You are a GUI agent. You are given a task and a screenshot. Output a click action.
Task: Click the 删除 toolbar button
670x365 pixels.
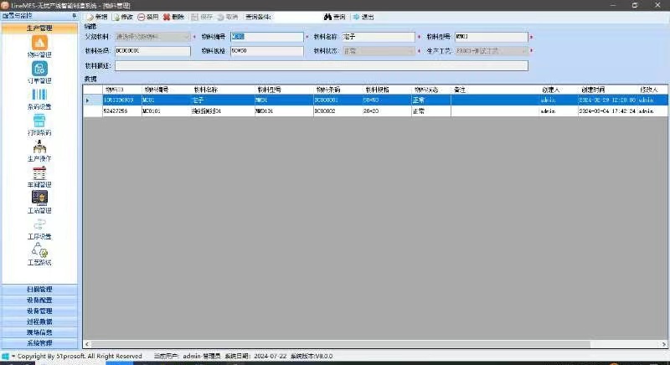(173, 17)
